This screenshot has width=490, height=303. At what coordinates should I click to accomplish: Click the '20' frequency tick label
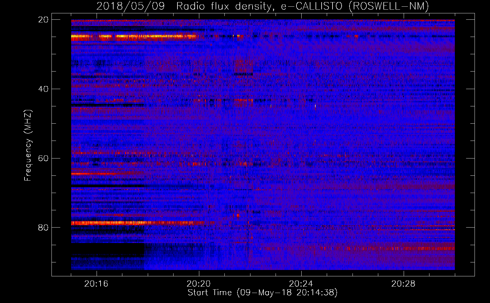(x=43, y=20)
